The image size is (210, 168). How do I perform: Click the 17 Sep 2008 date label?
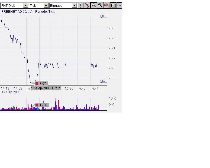tap(11, 92)
